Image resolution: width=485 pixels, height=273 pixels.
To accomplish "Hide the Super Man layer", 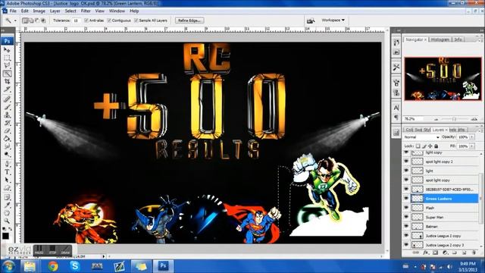I will click(x=406, y=217).
